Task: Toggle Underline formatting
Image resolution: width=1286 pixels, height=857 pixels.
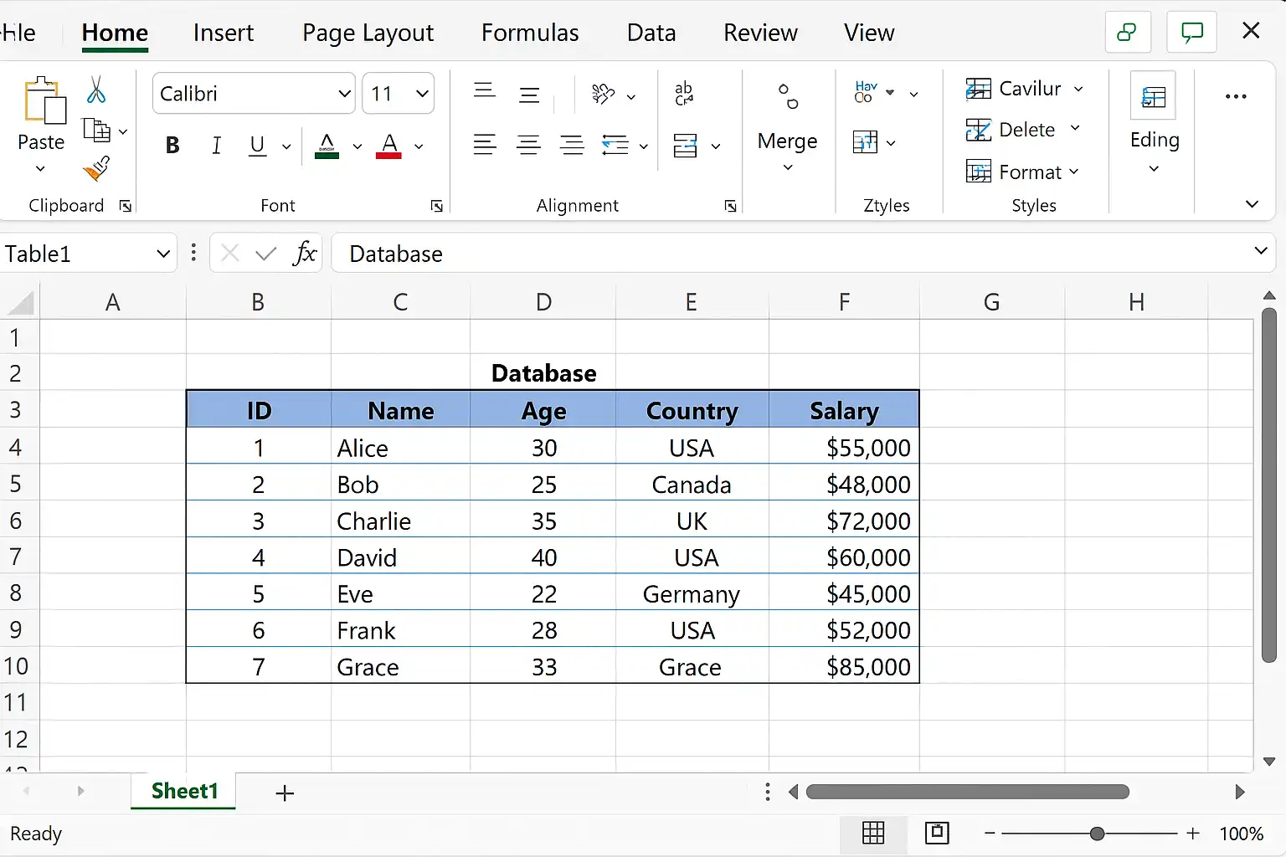Action: (258, 146)
